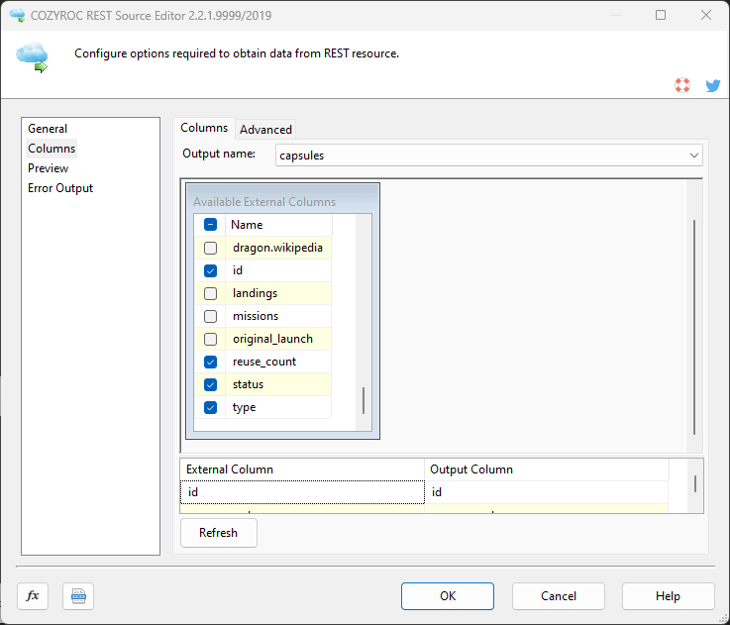The height and width of the screenshot is (625, 730).
Task: Select the dragon.wikipedia row name
Action: 278,248
